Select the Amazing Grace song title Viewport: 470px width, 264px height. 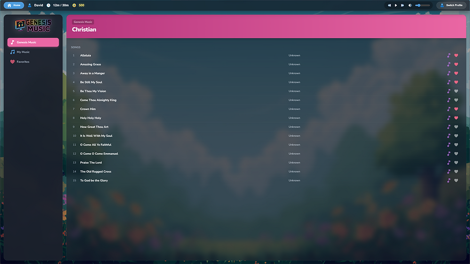91,64
